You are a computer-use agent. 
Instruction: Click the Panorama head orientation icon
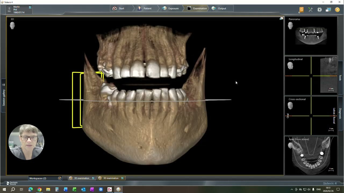(x=290, y=26)
